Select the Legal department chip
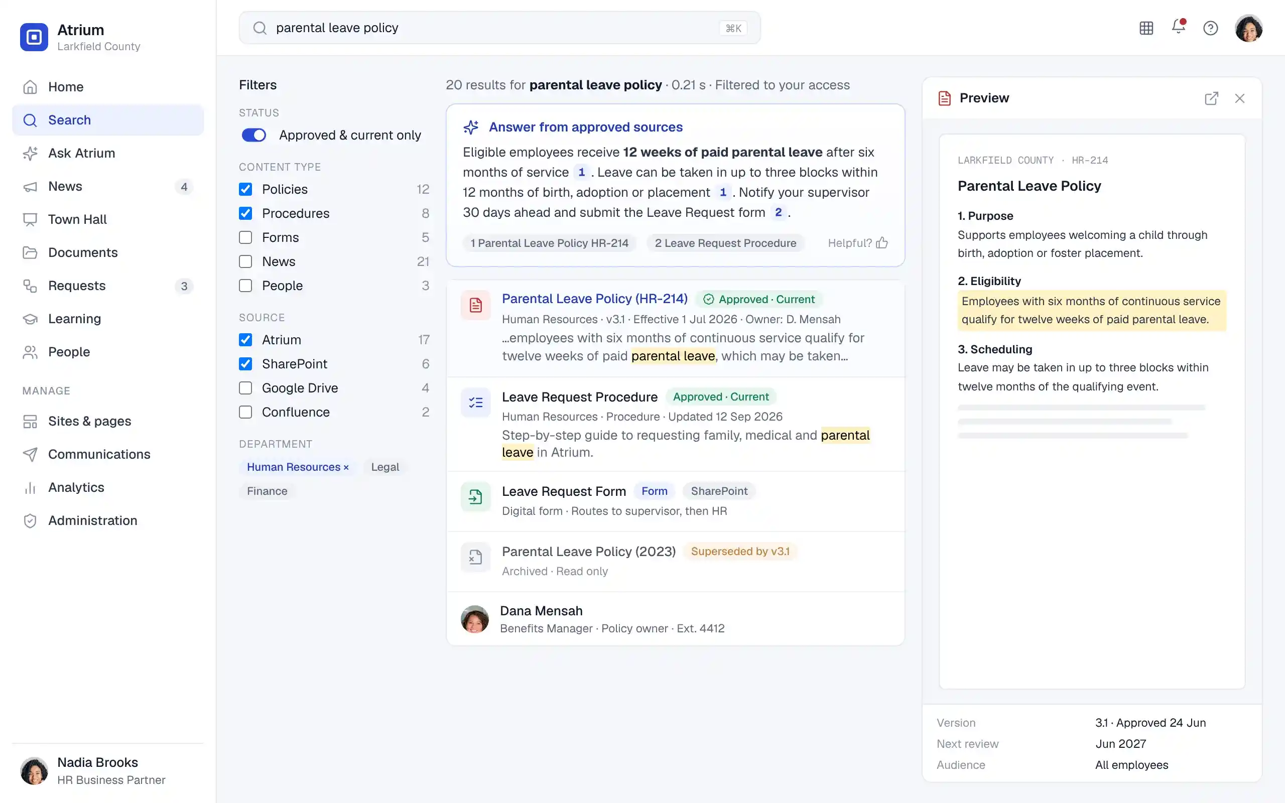Screen dimensions: 1285x803 coord(385,467)
